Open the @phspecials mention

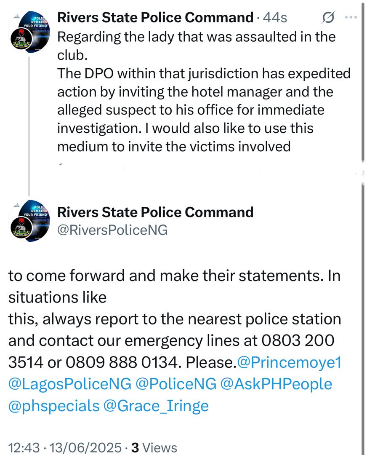tap(54, 406)
